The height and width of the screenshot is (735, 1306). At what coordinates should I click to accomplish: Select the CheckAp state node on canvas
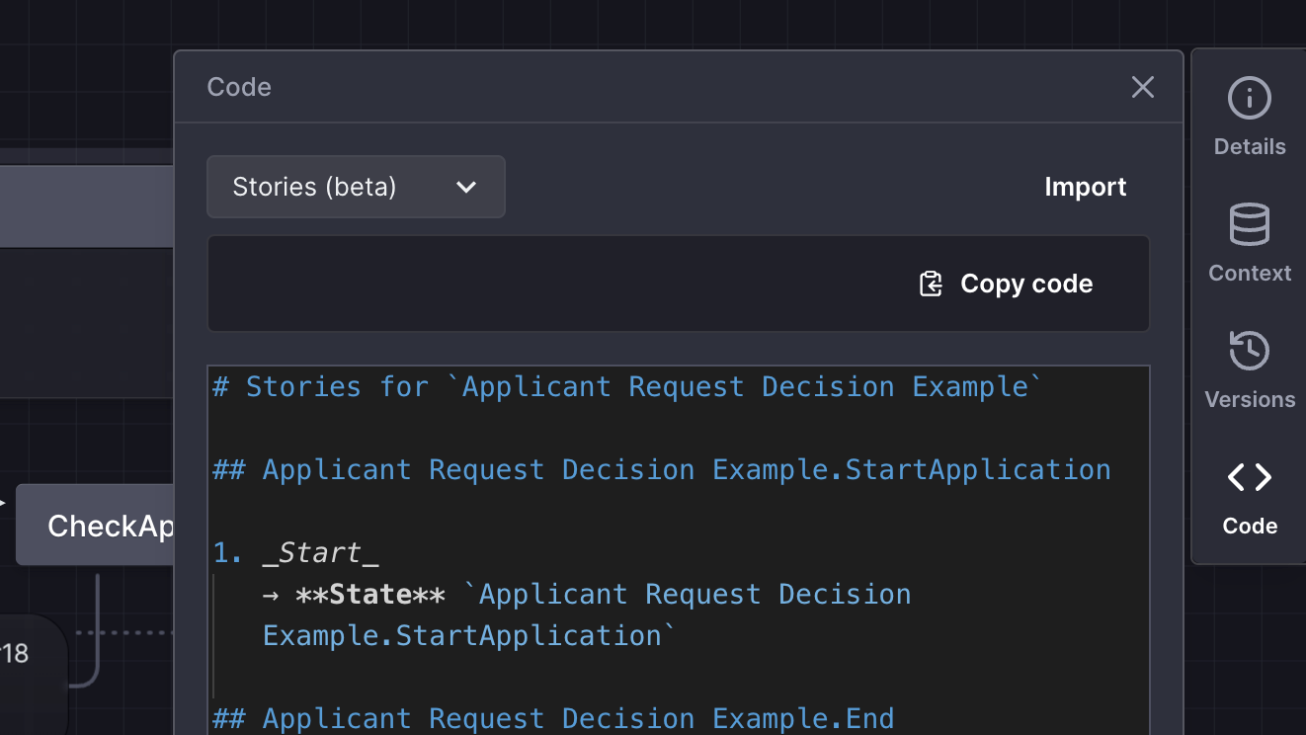96,525
